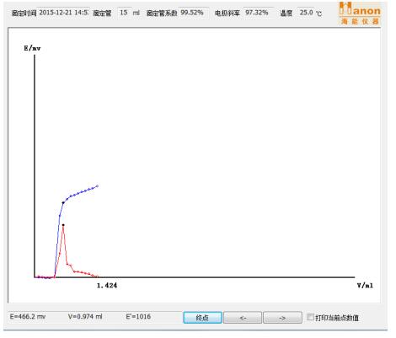
Task: Enable the 打印当前点数值 checkbox
Action: pyautogui.click(x=310, y=317)
